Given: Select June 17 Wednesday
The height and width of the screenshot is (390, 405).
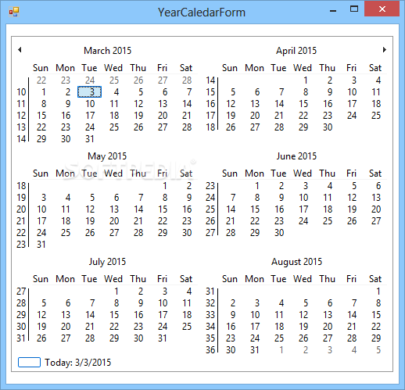Looking at the screenshot, I should (x=303, y=209).
